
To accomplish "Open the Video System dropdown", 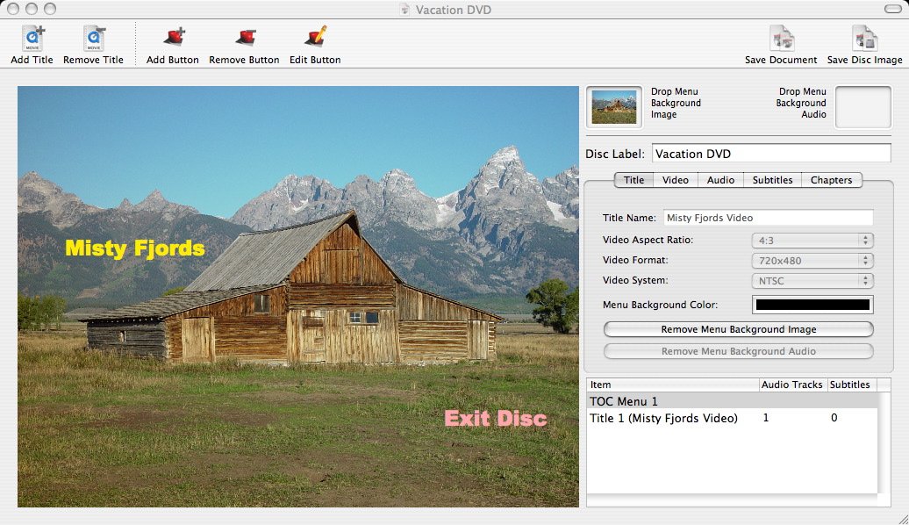I will tap(812, 281).
